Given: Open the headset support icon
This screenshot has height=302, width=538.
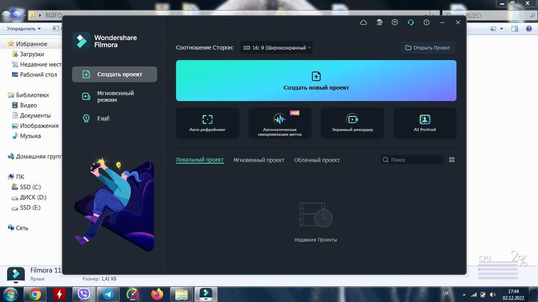Looking at the screenshot, I should (410, 23).
